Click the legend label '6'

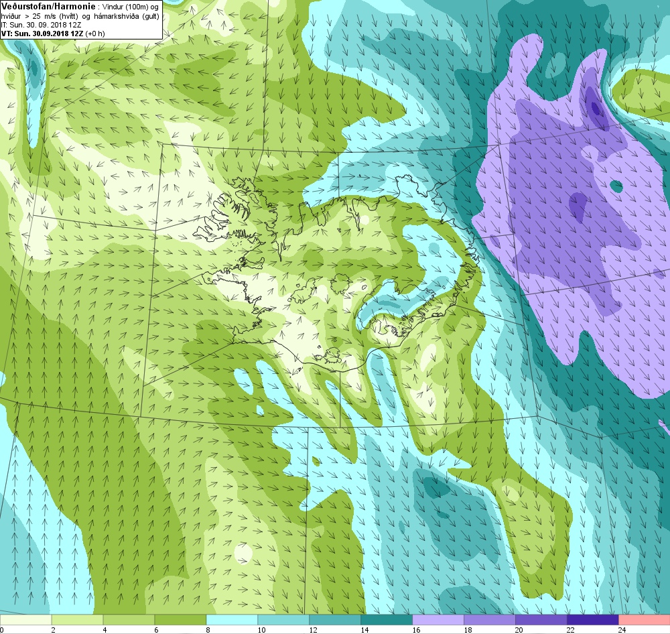[156, 629]
